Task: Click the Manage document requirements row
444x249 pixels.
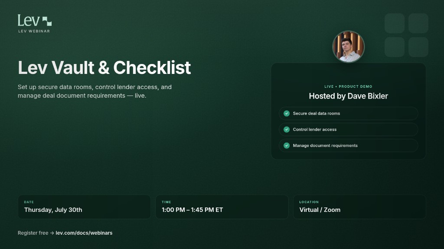Action: coord(348,146)
